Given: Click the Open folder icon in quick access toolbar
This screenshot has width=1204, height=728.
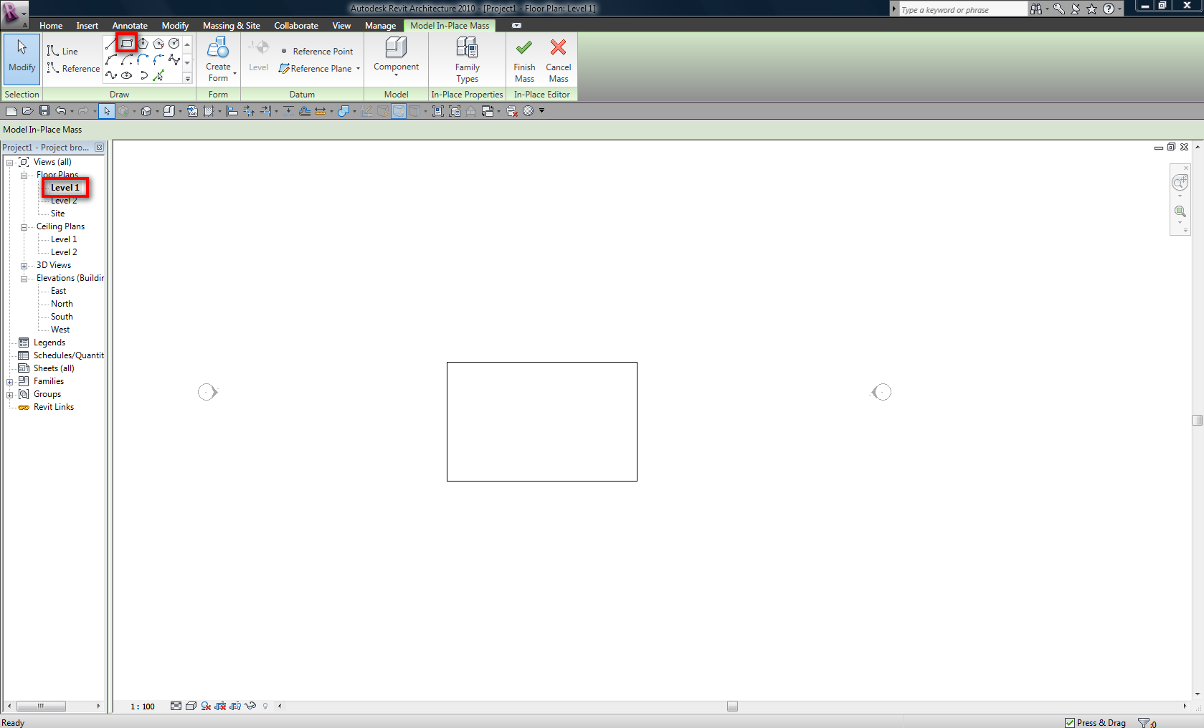Looking at the screenshot, I should point(27,111).
